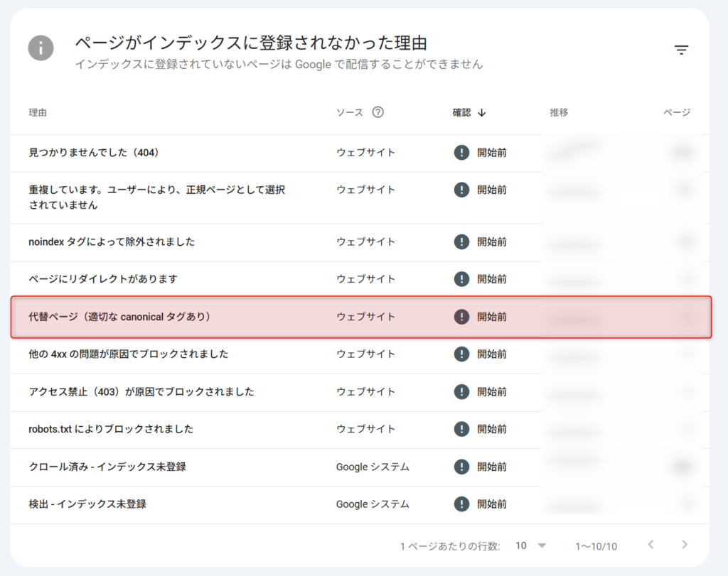Click the next page chevron icon

click(x=684, y=545)
